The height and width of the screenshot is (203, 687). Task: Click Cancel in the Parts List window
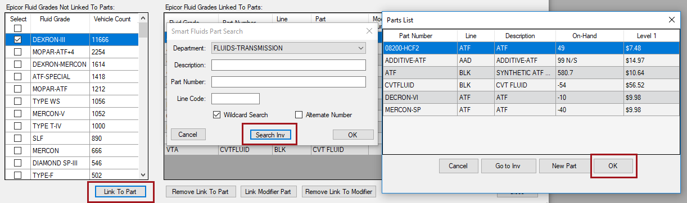pyautogui.click(x=458, y=166)
